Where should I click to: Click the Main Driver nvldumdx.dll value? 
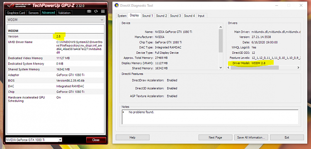pyautogui.click(x=276, y=31)
